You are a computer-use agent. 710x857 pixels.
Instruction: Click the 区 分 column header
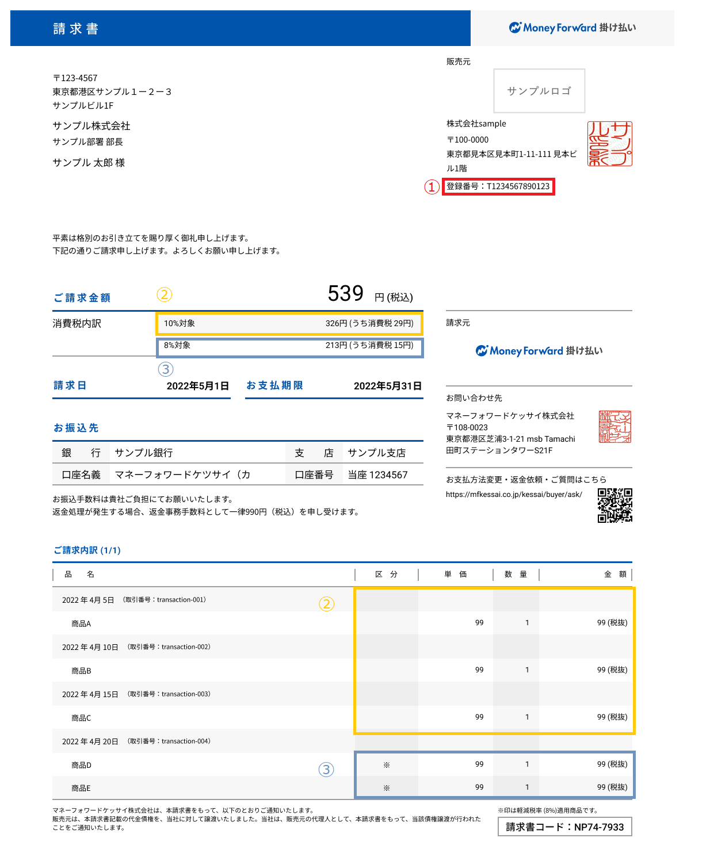point(387,575)
